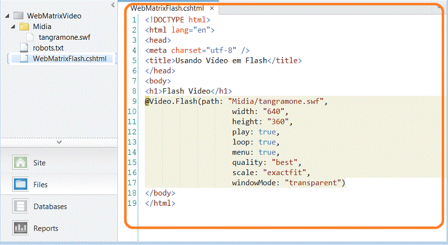The height and width of the screenshot is (245, 448).
Task: Open the Databases workspace icon
Action: click(x=20, y=206)
